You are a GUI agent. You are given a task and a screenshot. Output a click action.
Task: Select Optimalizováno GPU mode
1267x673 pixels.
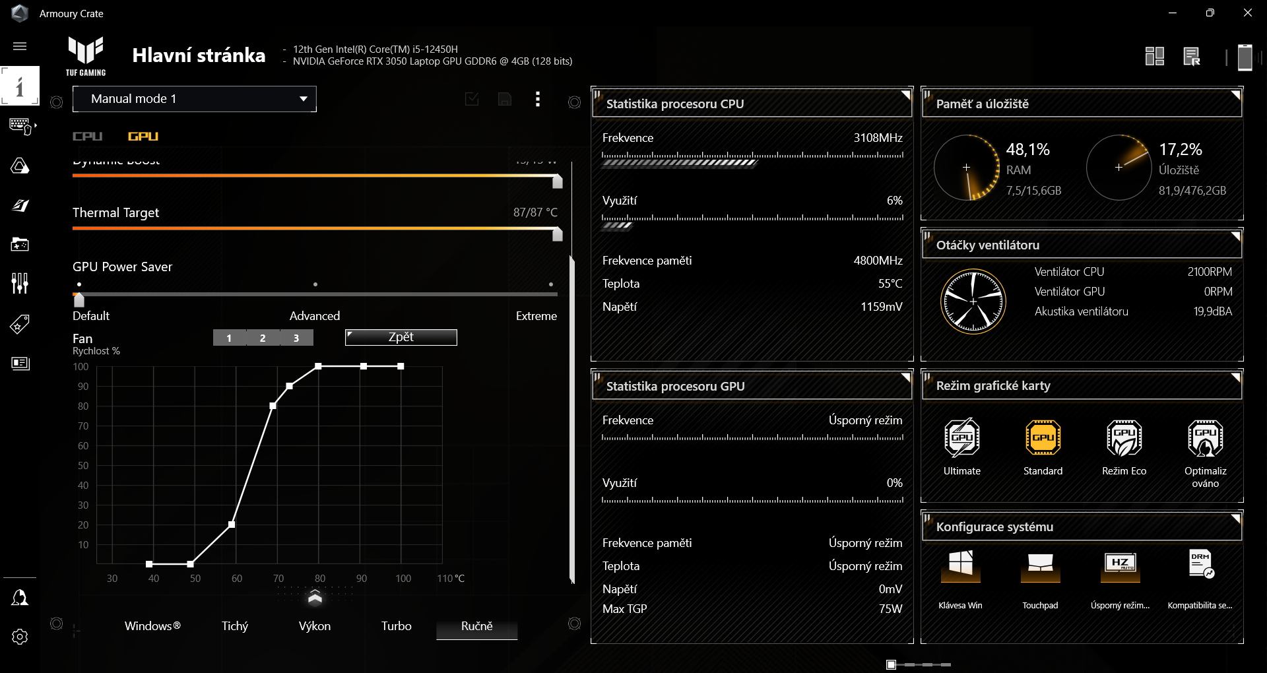click(1205, 438)
